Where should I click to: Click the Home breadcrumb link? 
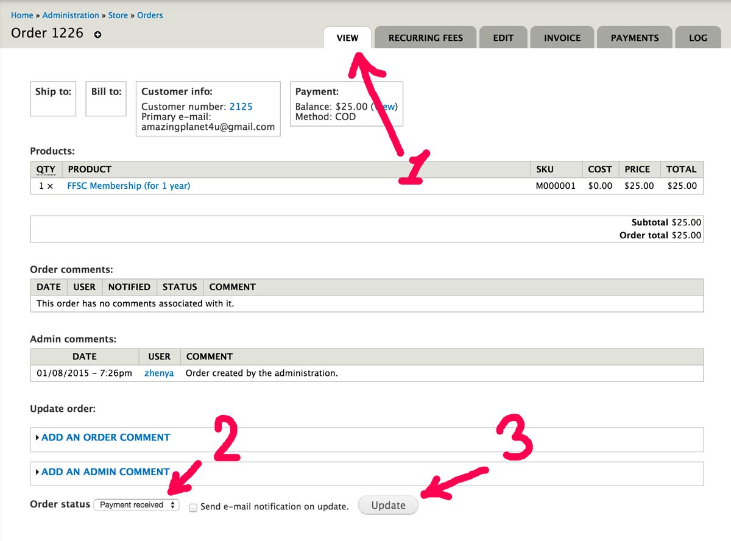pyautogui.click(x=22, y=15)
